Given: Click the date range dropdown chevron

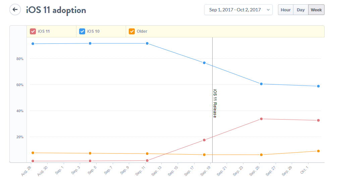Looking at the screenshot, I should click(268, 10).
